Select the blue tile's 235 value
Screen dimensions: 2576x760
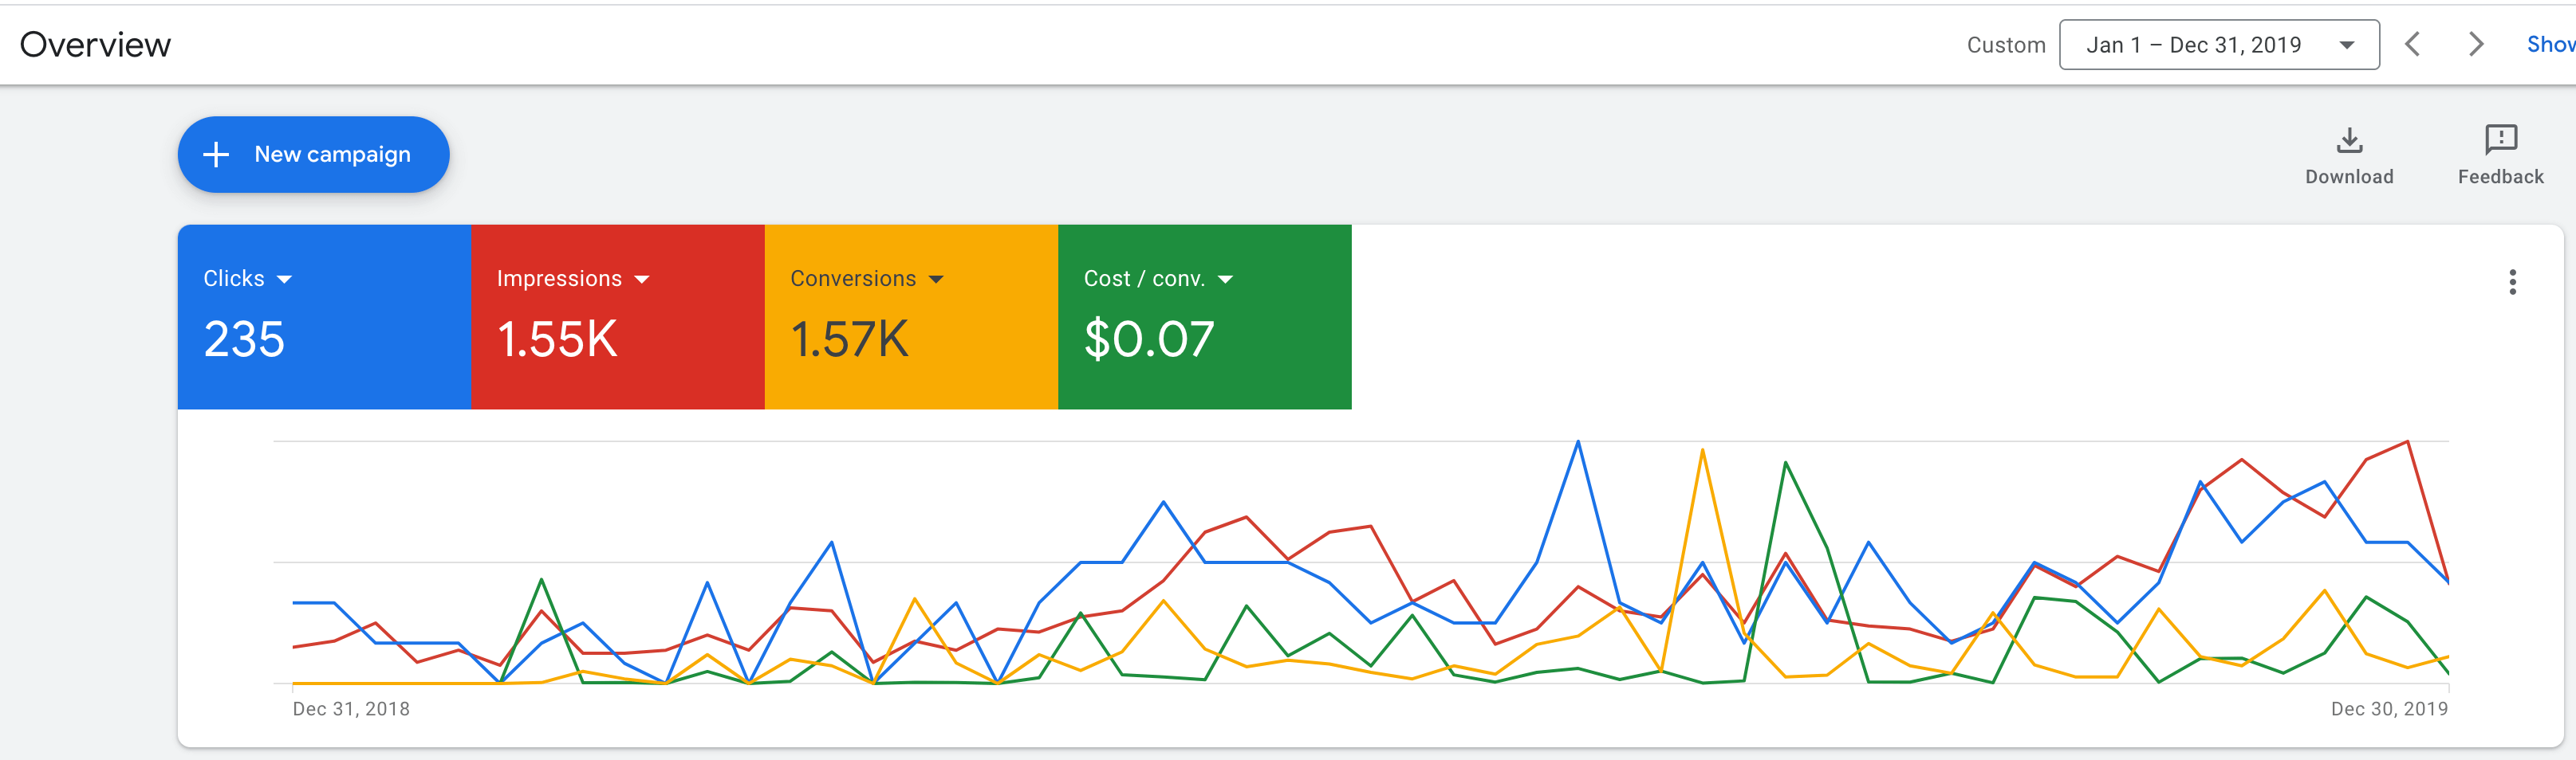[244, 339]
